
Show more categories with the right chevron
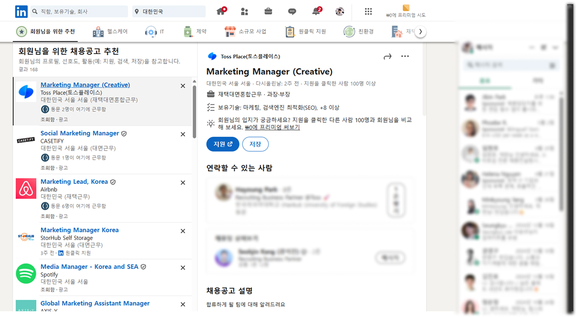[421, 32]
